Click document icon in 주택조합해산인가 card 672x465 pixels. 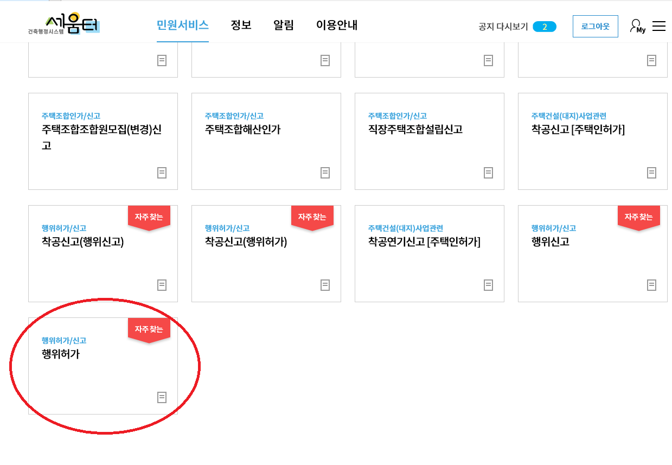point(325,173)
